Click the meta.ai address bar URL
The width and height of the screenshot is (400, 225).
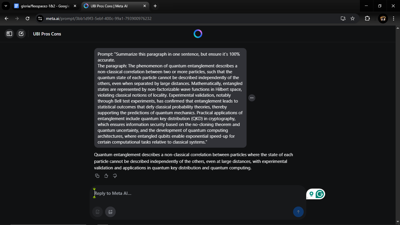pyautogui.click(x=99, y=18)
